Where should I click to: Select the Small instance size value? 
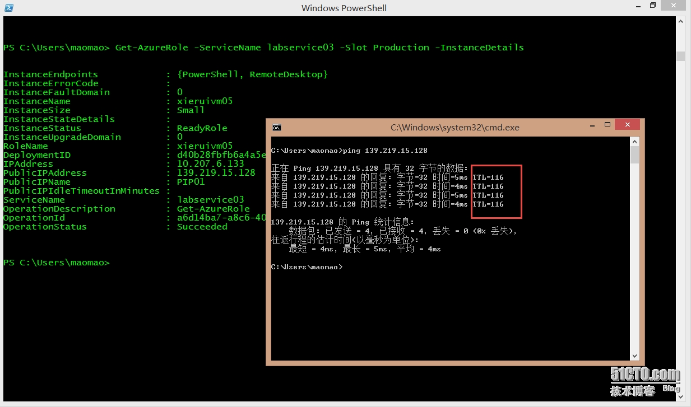(x=191, y=110)
